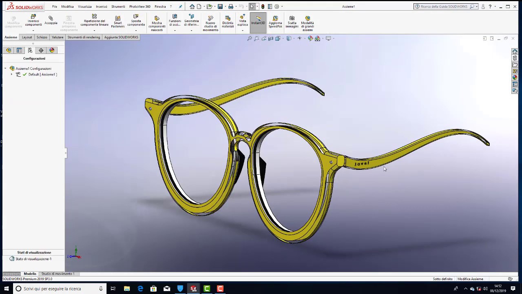Click Apply scene icon
This screenshot has height=294, width=522.
[x=317, y=38]
